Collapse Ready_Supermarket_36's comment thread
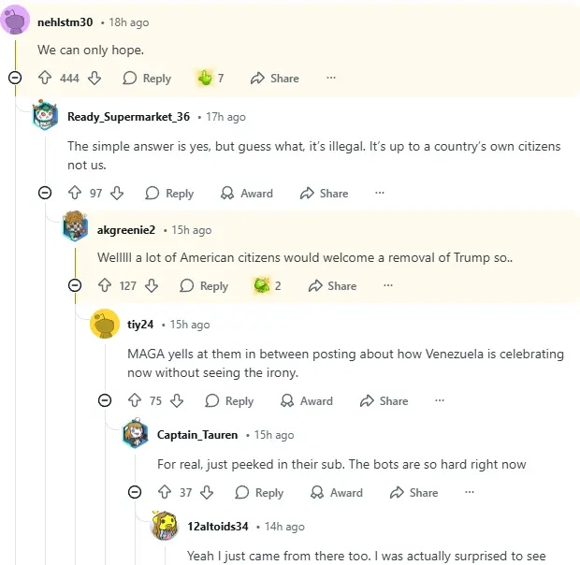580x565 pixels. pyautogui.click(x=45, y=194)
